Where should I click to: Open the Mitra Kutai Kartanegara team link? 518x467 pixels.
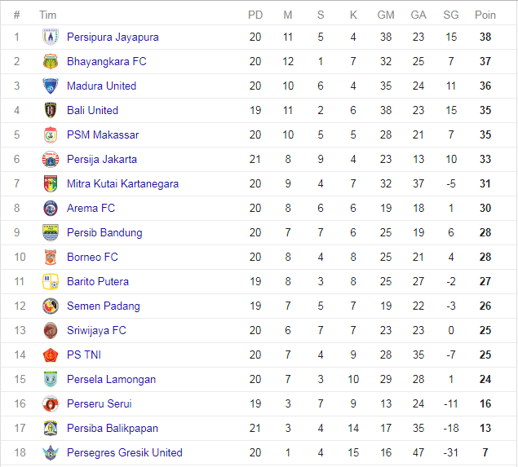coord(122,184)
